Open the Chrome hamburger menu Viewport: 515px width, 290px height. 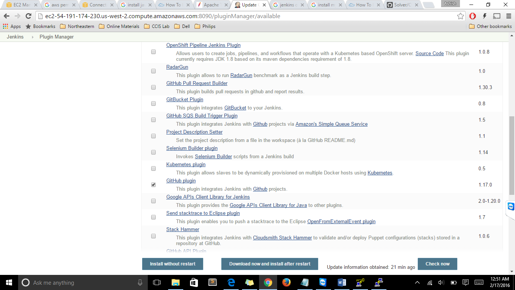click(x=509, y=16)
